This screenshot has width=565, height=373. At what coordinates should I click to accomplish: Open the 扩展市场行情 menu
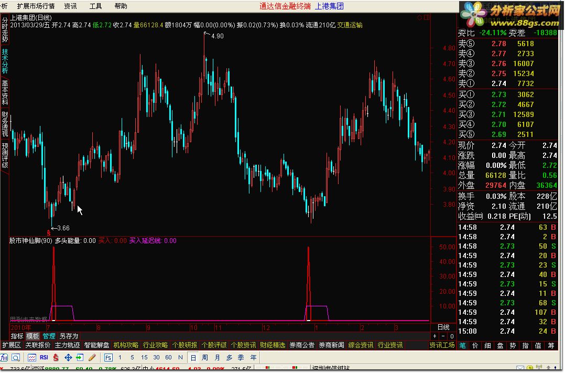pos(36,6)
